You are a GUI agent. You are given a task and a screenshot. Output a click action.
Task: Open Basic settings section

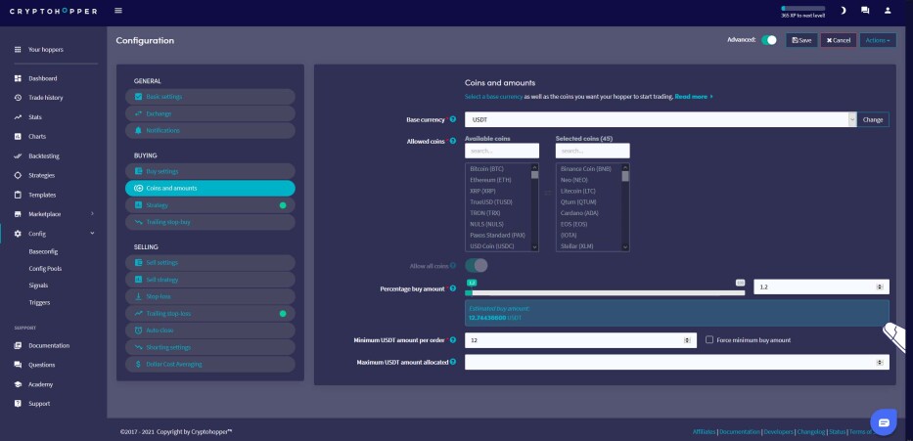210,97
